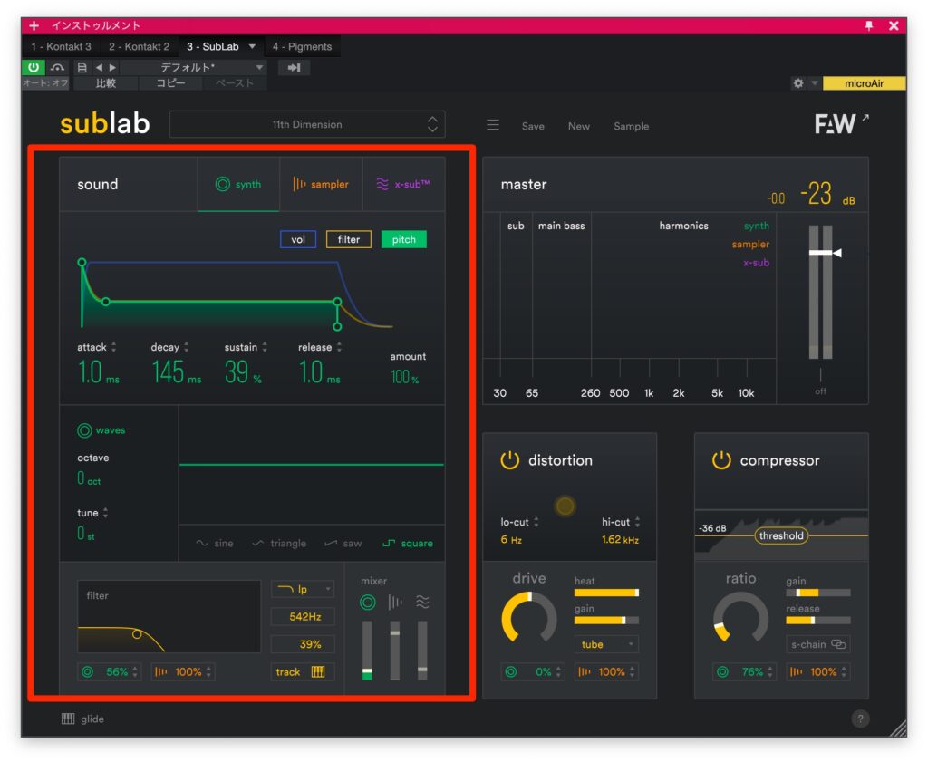
Task: Click the filter cutoff 542Hz field
Action: click(x=303, y=617)
